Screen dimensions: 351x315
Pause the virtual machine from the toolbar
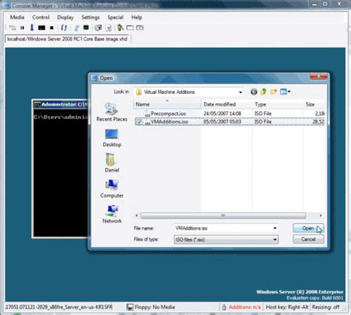tap(22, 28)
